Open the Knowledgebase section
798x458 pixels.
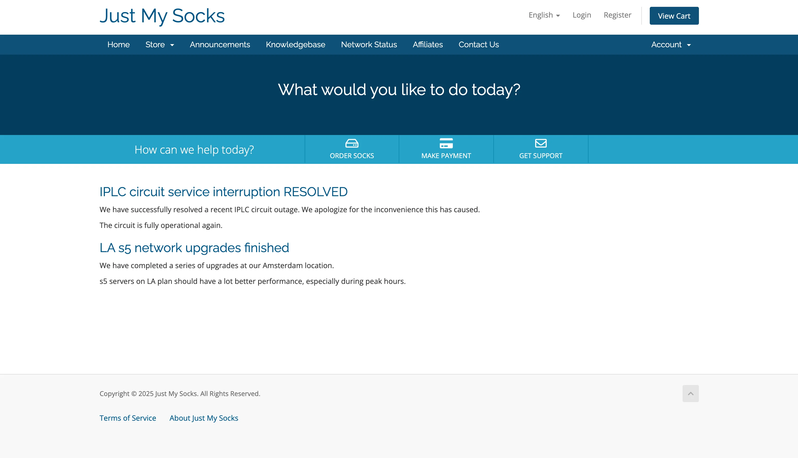(296, 44)
